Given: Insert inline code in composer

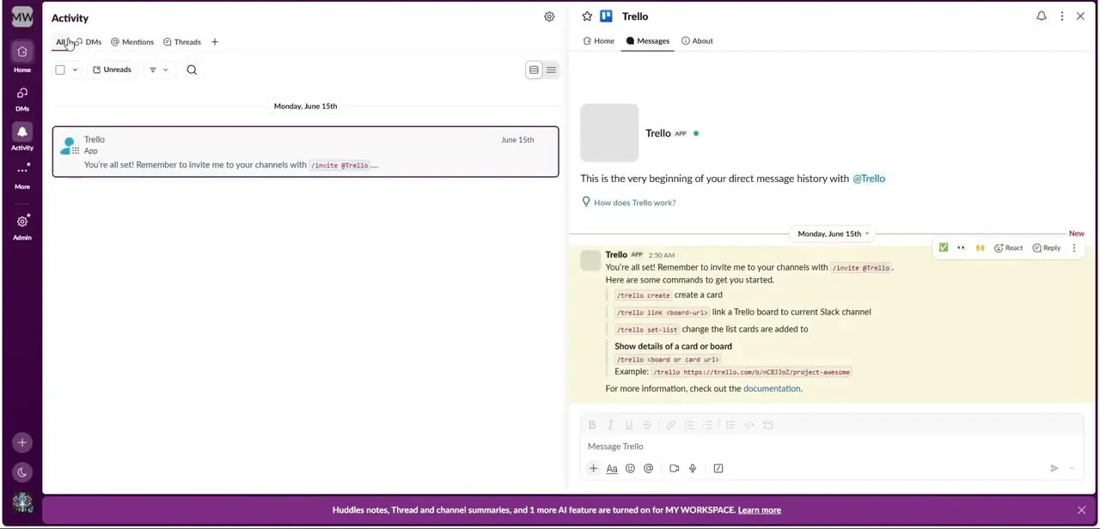Looking at the screenshot, I should 749,425.
